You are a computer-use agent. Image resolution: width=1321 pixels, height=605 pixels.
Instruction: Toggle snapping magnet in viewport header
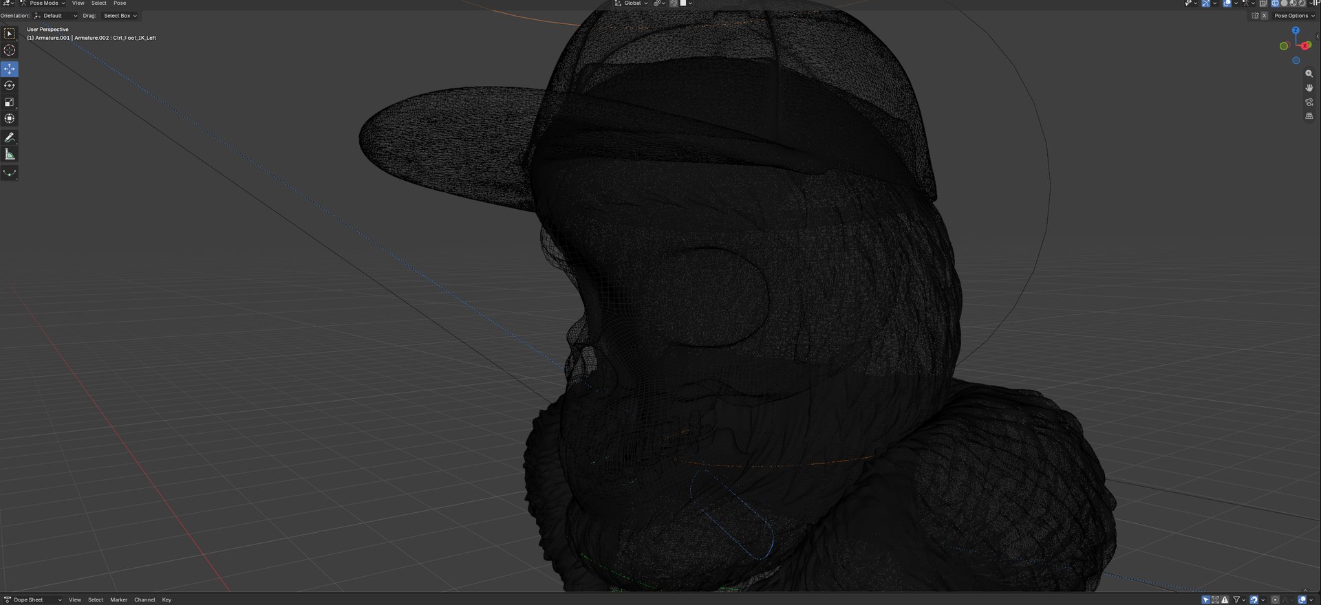point(674,3)
